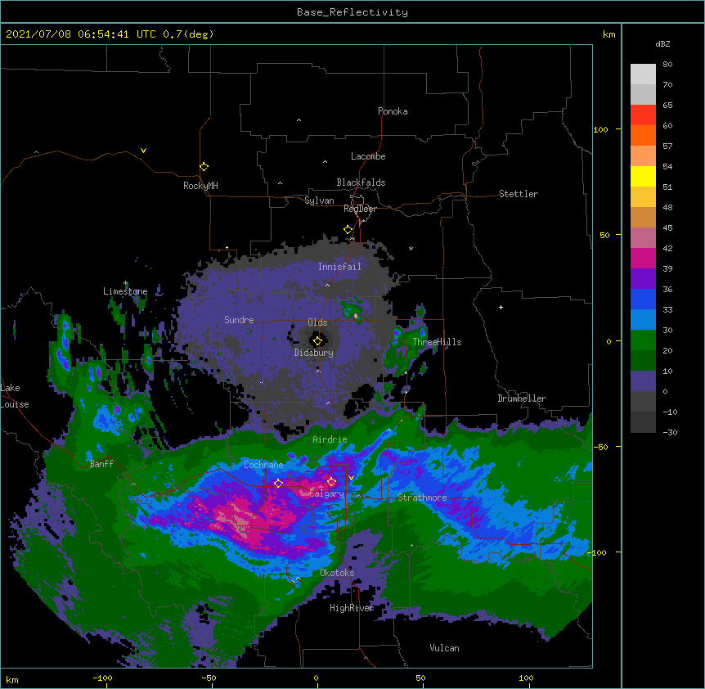Viewport: 705px width, 689px height.
Task: Click the RedDeer city label
Action: pos(360,209)
